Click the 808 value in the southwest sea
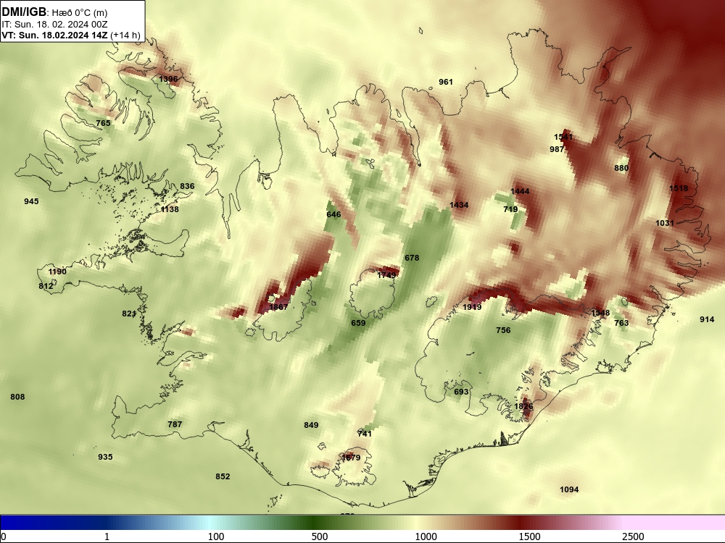The height and width of the screenshot is (543, 725). (x=17, y=397)
